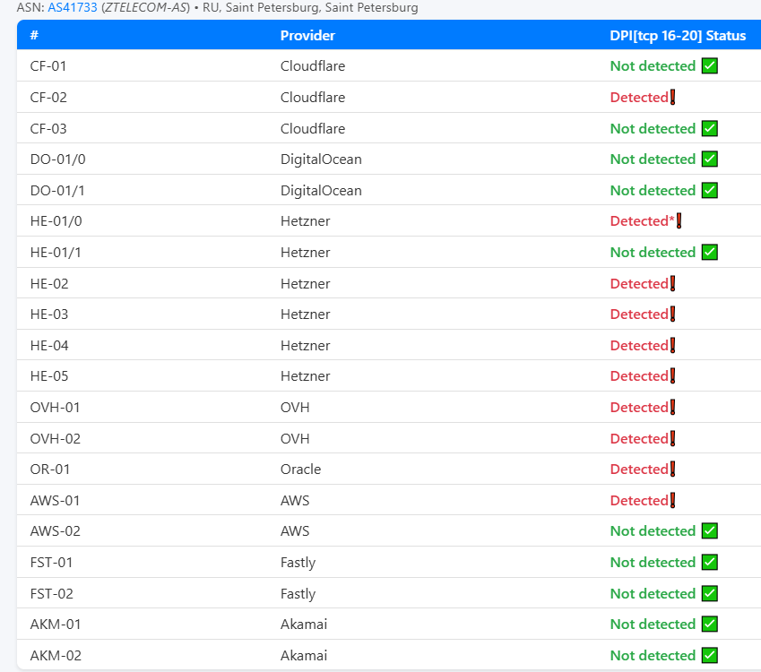Select the 'CF-02' cell
This screenshot has width=761, height=672.
[48, 97]
